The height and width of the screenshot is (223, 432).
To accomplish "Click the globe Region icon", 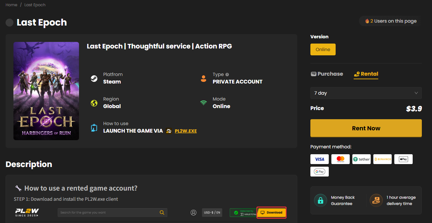I will pyautogui.click(x=94, y=103).
